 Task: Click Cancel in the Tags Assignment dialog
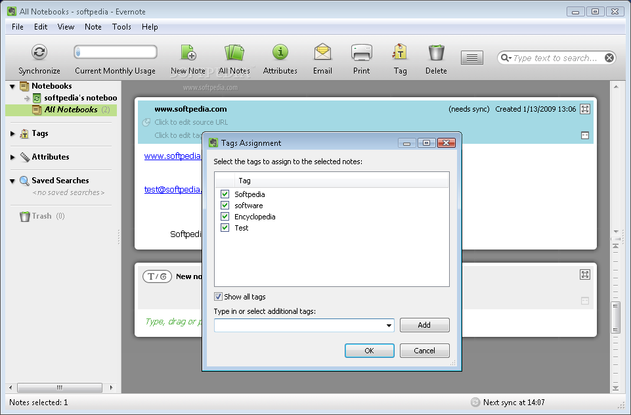425,351
